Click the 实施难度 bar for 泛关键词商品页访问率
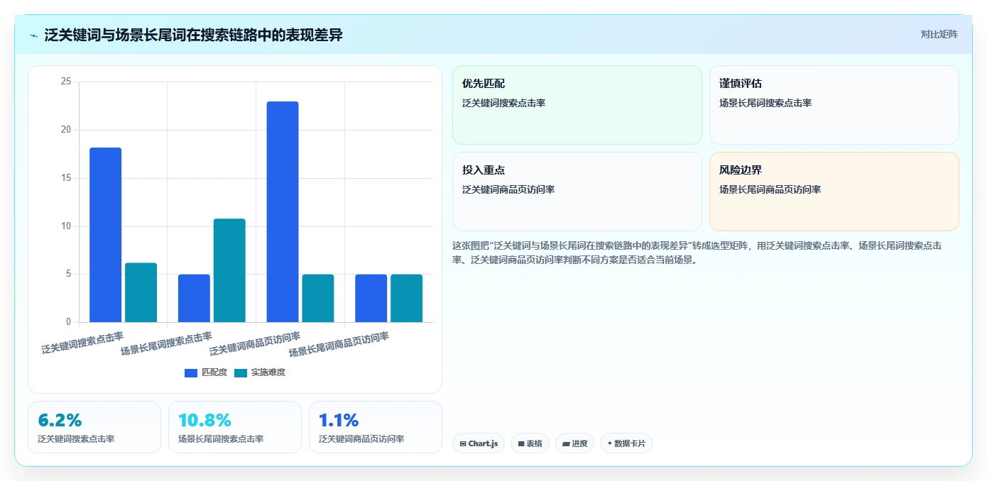 coord(318,298)
